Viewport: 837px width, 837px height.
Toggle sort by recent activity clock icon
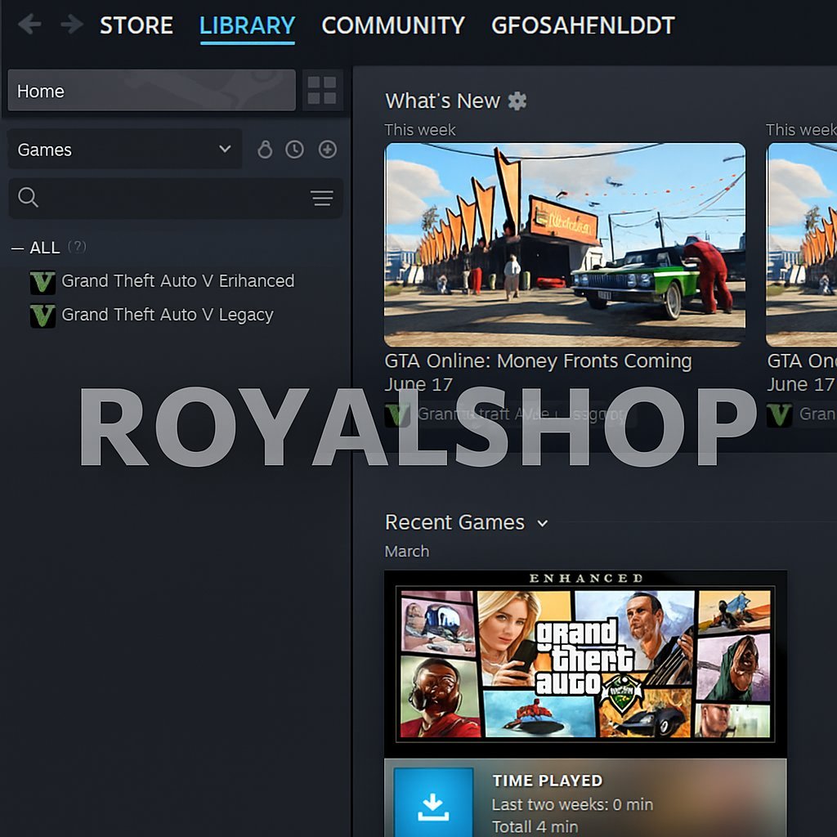point(294,150)
